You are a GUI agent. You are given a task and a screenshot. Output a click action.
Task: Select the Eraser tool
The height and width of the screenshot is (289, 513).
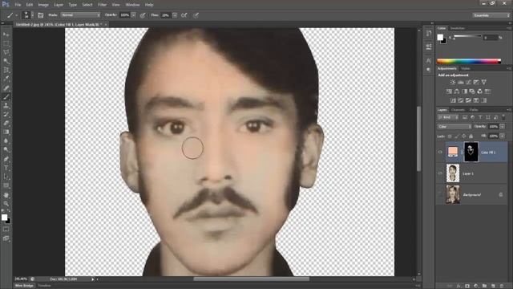pyautogui.click(x=6, y=123)
